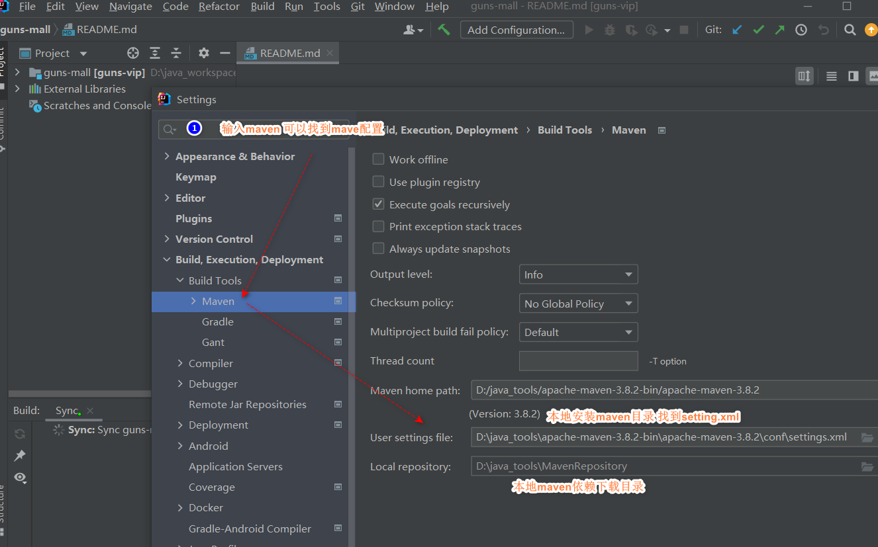This screenshot has width=878, height=547.
Task: Open Multiproject build fail policy dropdown
Action: click(x=578, y=332)
